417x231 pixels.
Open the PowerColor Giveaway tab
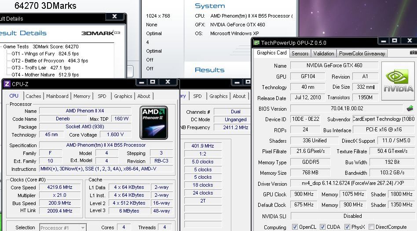click(x=362, y=54)
